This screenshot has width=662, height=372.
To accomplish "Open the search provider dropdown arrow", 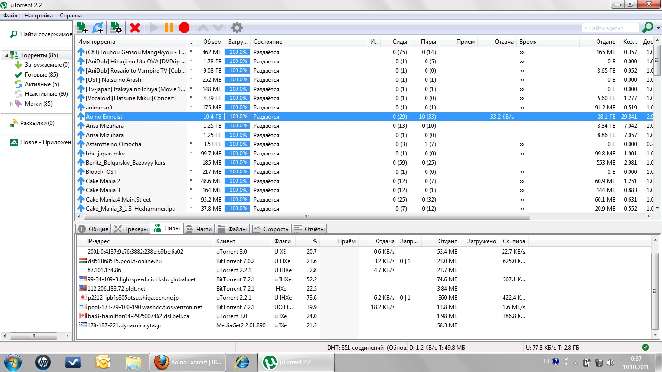I will pyautogui.click(x=658, y=28).
